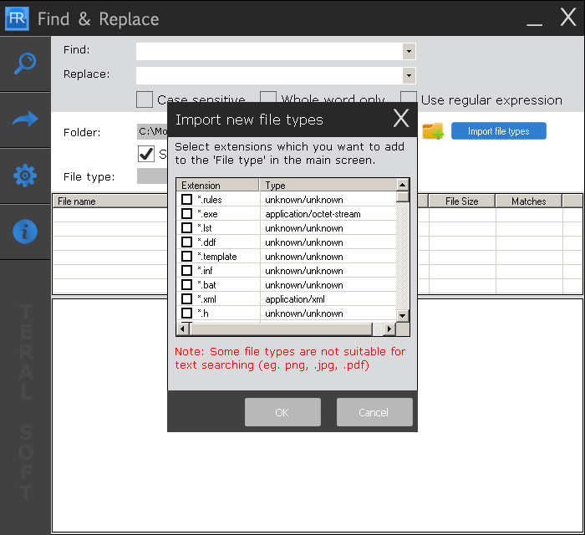Expand the Find field dropdown arrow

tap(409, 52)
